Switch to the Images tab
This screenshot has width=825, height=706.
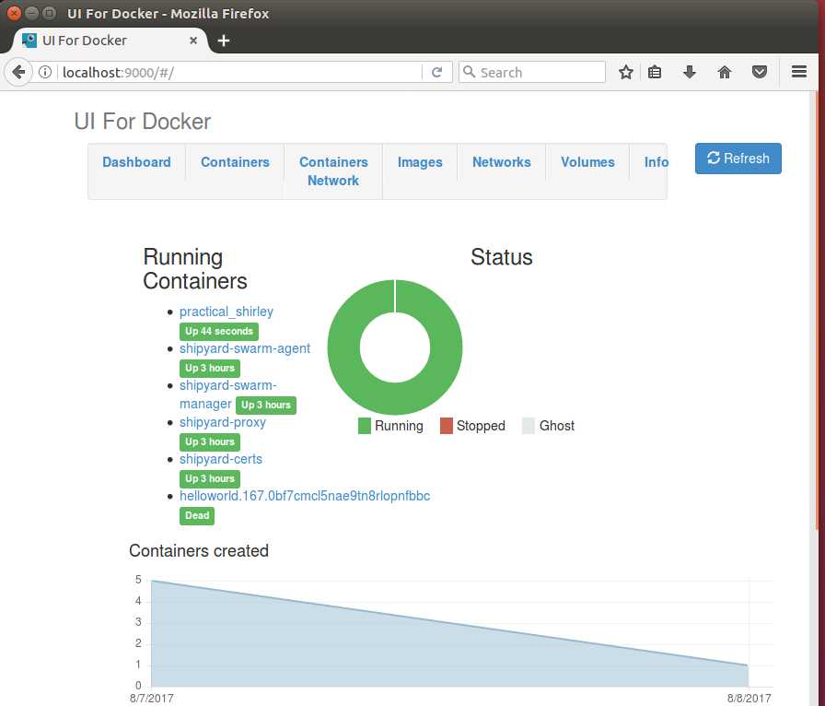pos(420,162)
